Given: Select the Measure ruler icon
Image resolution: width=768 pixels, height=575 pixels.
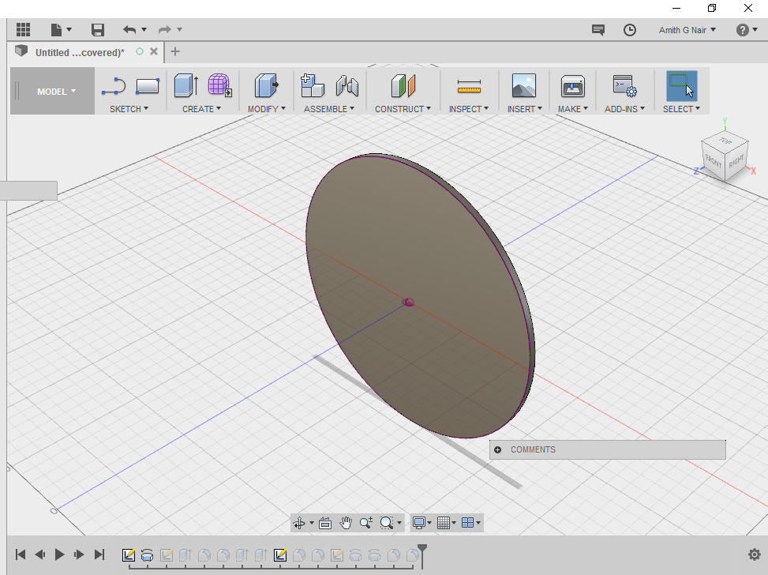Looking at the screenshot, I should pyautogui.click(x=469, y=87).
